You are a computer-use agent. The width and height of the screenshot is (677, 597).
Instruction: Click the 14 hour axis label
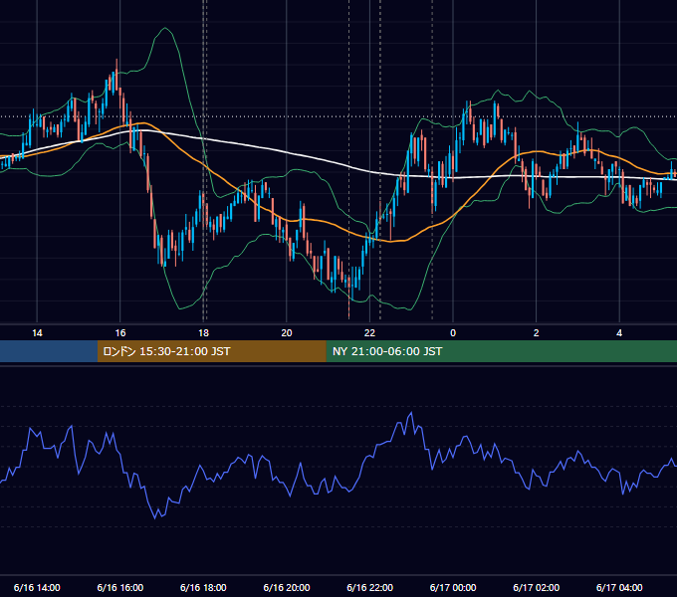[x=37, y=333]
